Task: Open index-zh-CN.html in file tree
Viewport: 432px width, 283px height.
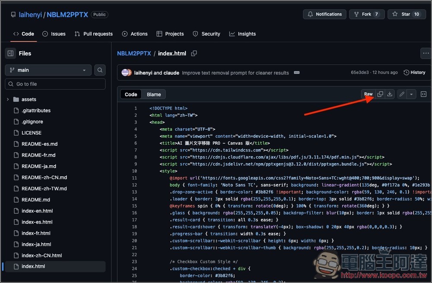Action: tap(41, 255)
